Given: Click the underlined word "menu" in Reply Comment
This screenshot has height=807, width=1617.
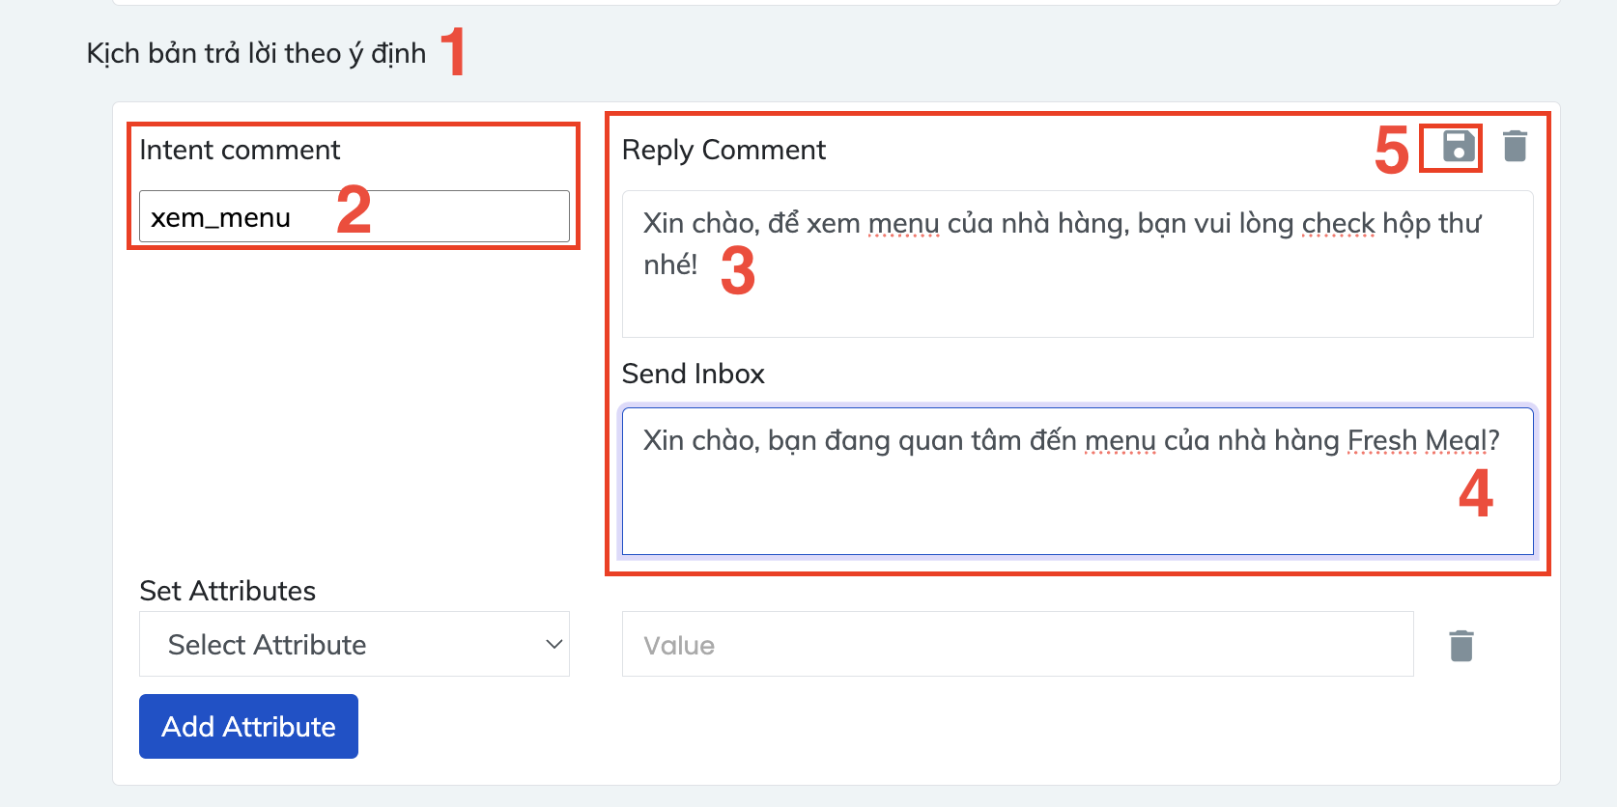Looking at the screenshot, I should (x=903, y=224).
